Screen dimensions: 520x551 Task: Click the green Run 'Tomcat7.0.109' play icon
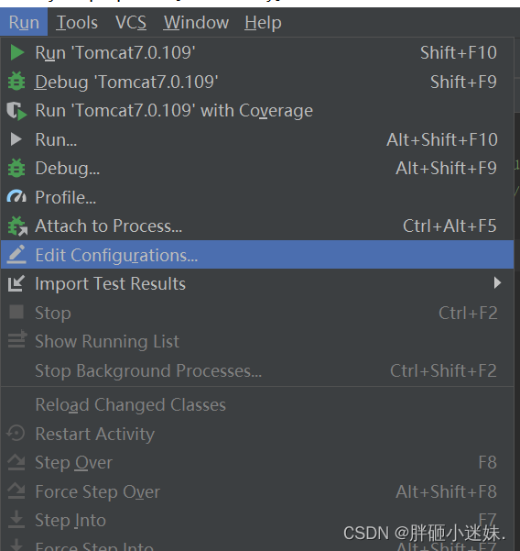pos(16,52)
